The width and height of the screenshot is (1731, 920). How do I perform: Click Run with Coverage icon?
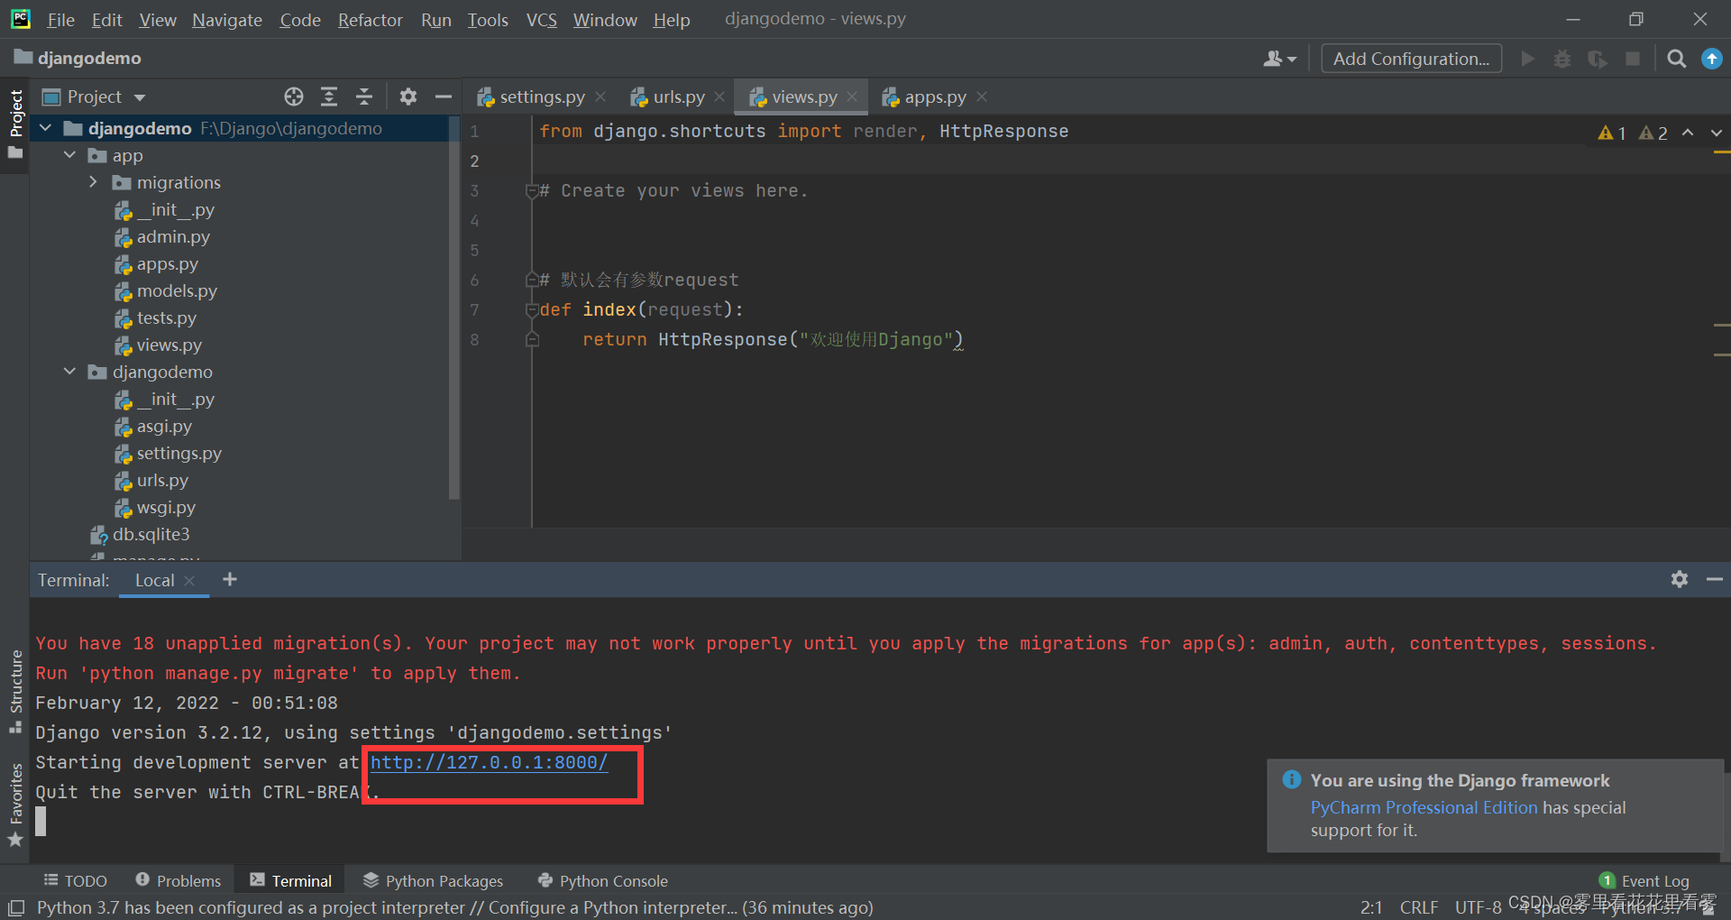[x=1598, y=59]
